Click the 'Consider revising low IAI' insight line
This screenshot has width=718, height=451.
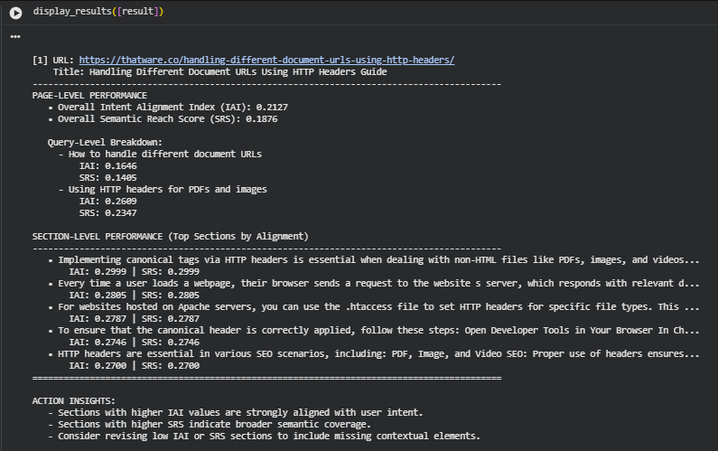coord(269,436)
